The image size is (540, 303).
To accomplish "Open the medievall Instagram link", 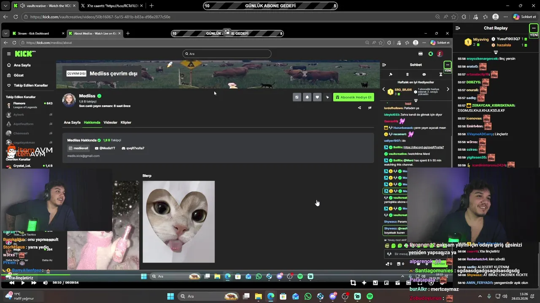I will (x=79, y=148).
